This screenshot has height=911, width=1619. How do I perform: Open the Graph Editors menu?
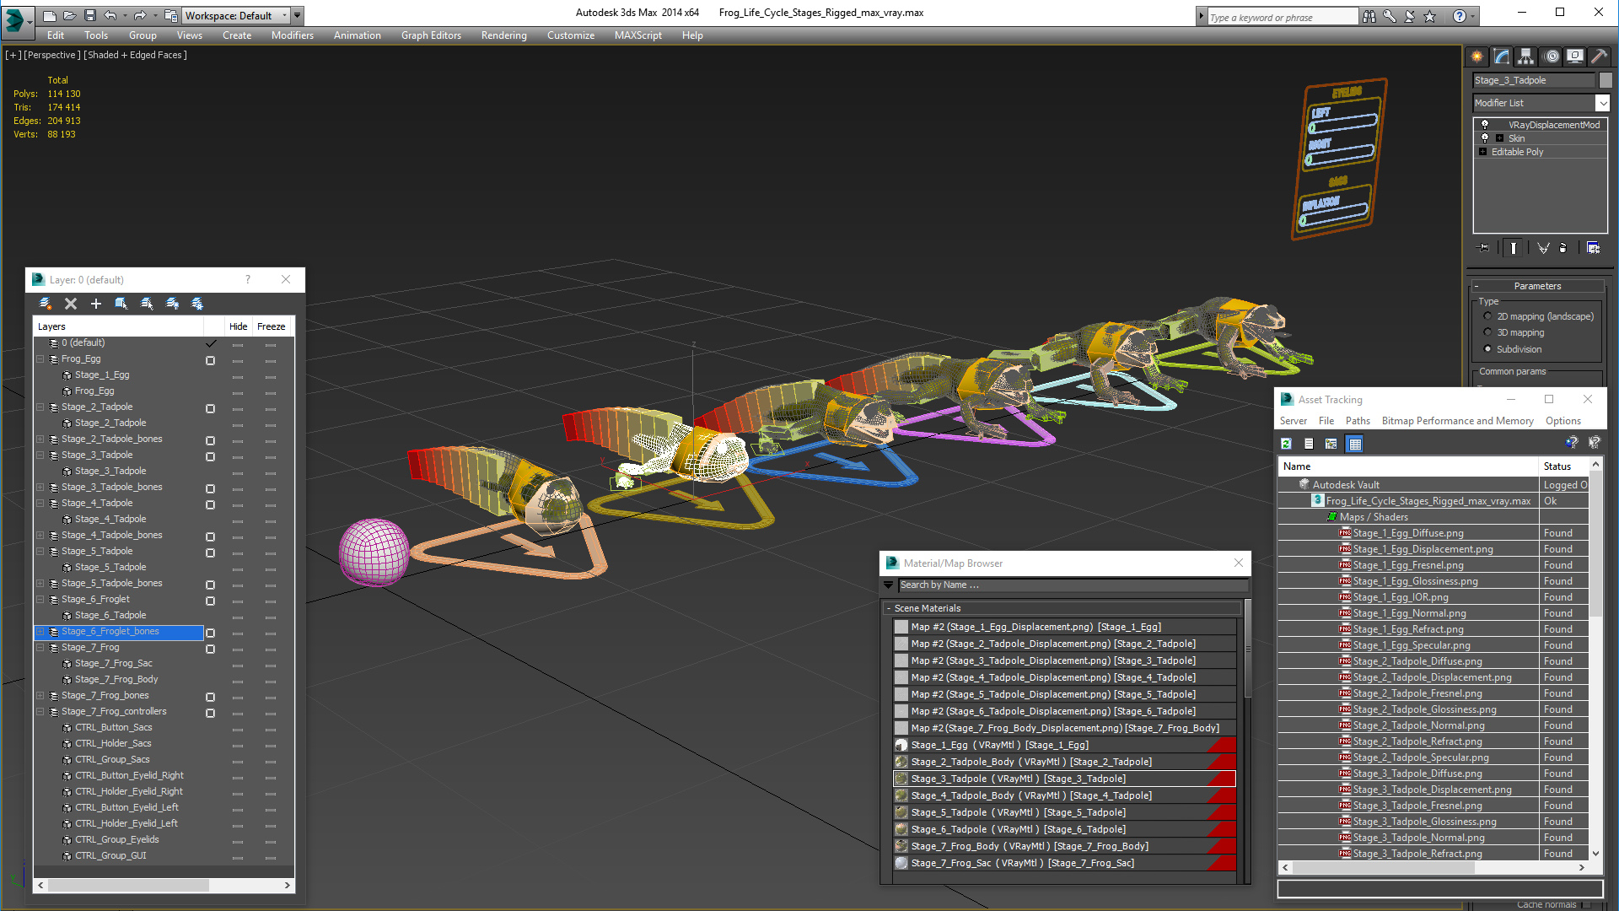(x=431, y=35)
